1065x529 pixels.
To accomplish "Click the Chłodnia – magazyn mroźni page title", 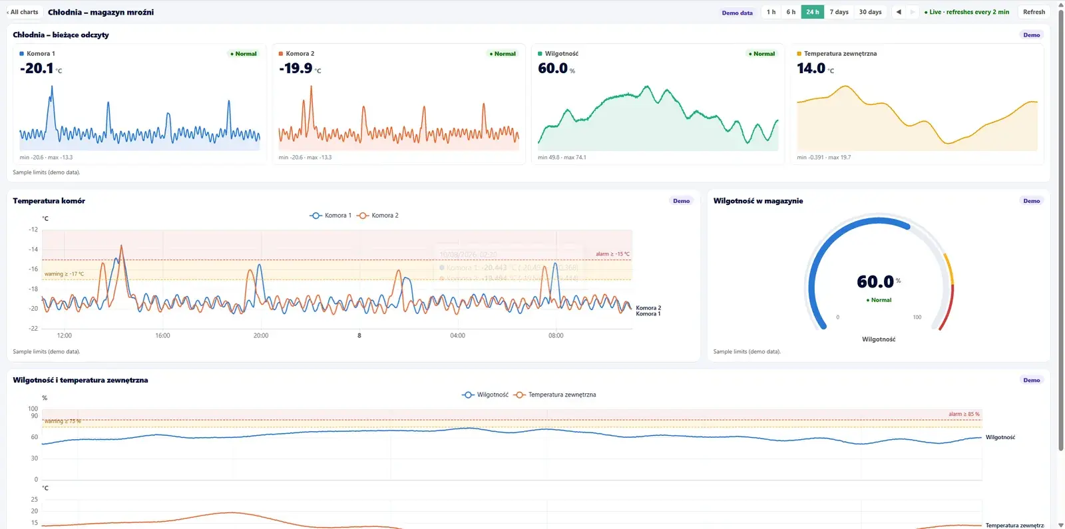I will pos(101,12).
